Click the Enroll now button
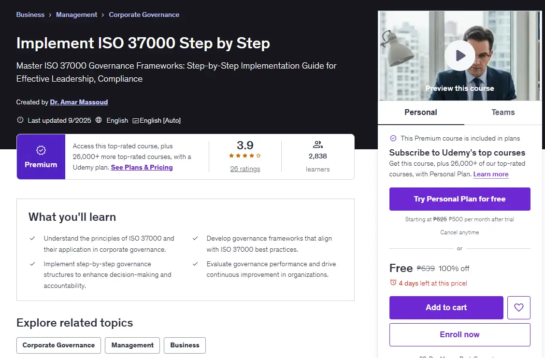The height and width of the screenshot is (358, 545). point(460,335)
